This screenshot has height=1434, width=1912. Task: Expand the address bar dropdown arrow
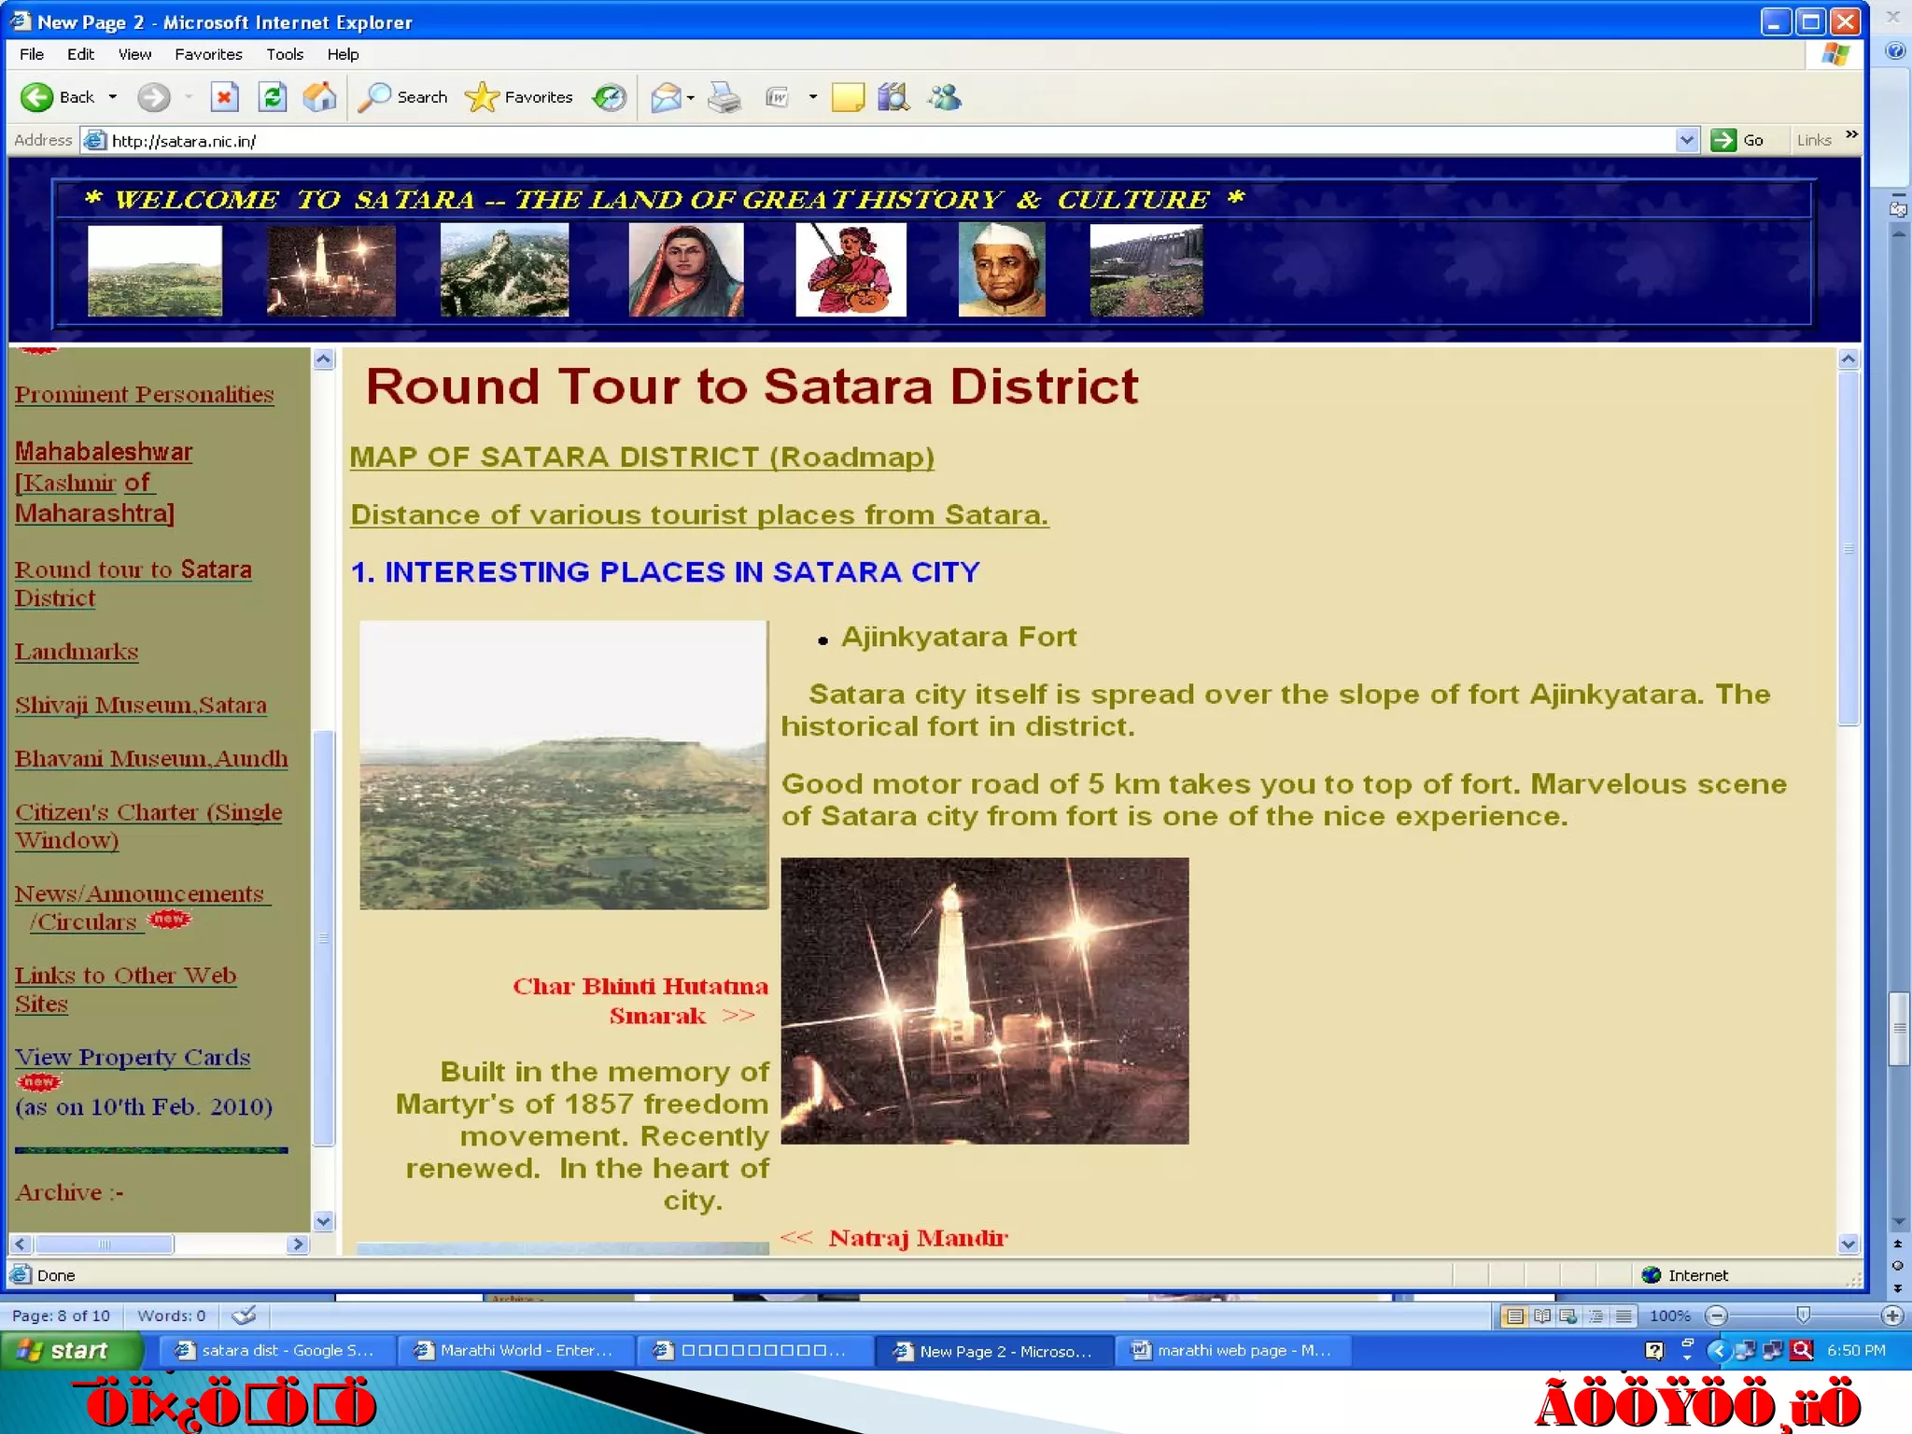1686,140
